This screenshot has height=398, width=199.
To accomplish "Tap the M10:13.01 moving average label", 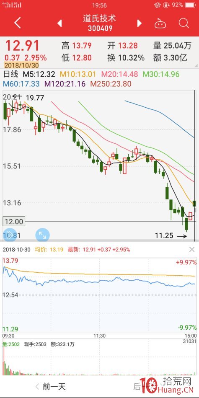I will point(78,75).
